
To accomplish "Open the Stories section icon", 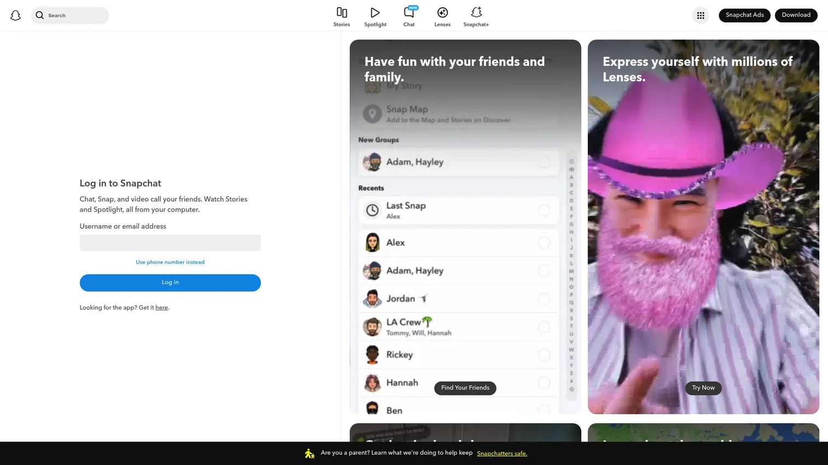I will click(342, 13).
